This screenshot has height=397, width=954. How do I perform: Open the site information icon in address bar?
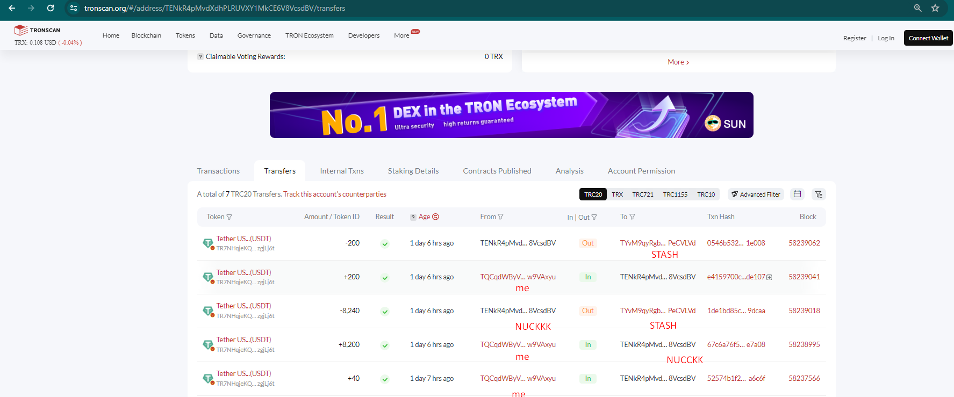[74, 8]
